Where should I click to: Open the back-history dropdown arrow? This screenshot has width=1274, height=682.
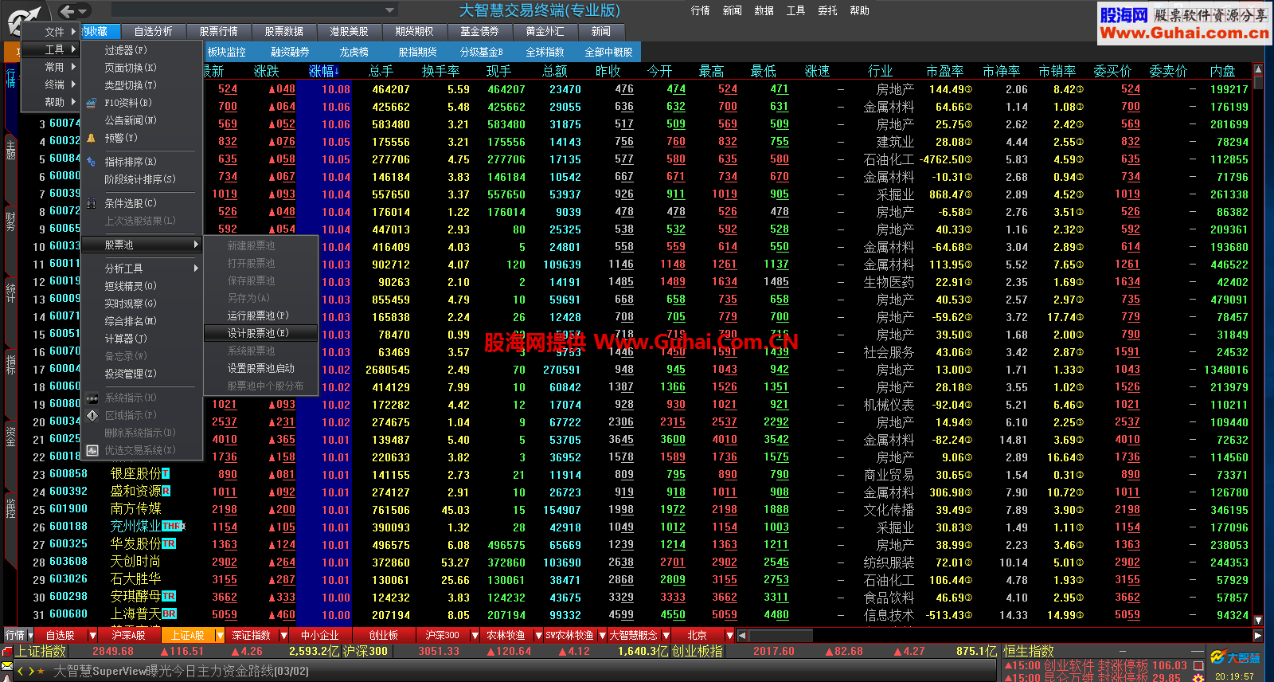(x=83, y=10)
